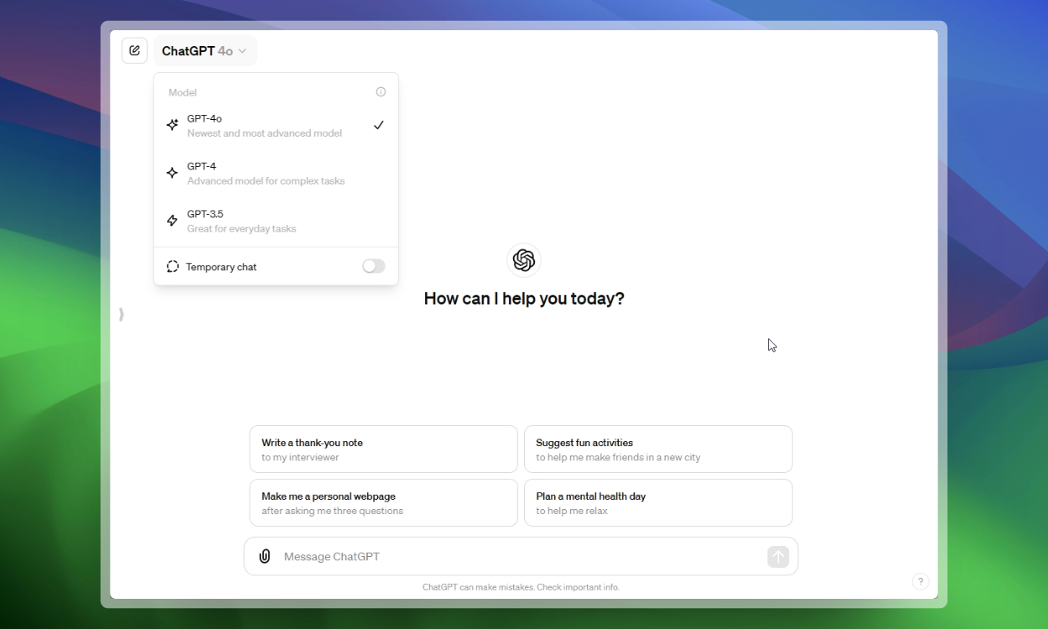Screen dimensions: 1048x629
Task: Click the OpenAI logo above the greeting
Action: (x=523, y=260)
